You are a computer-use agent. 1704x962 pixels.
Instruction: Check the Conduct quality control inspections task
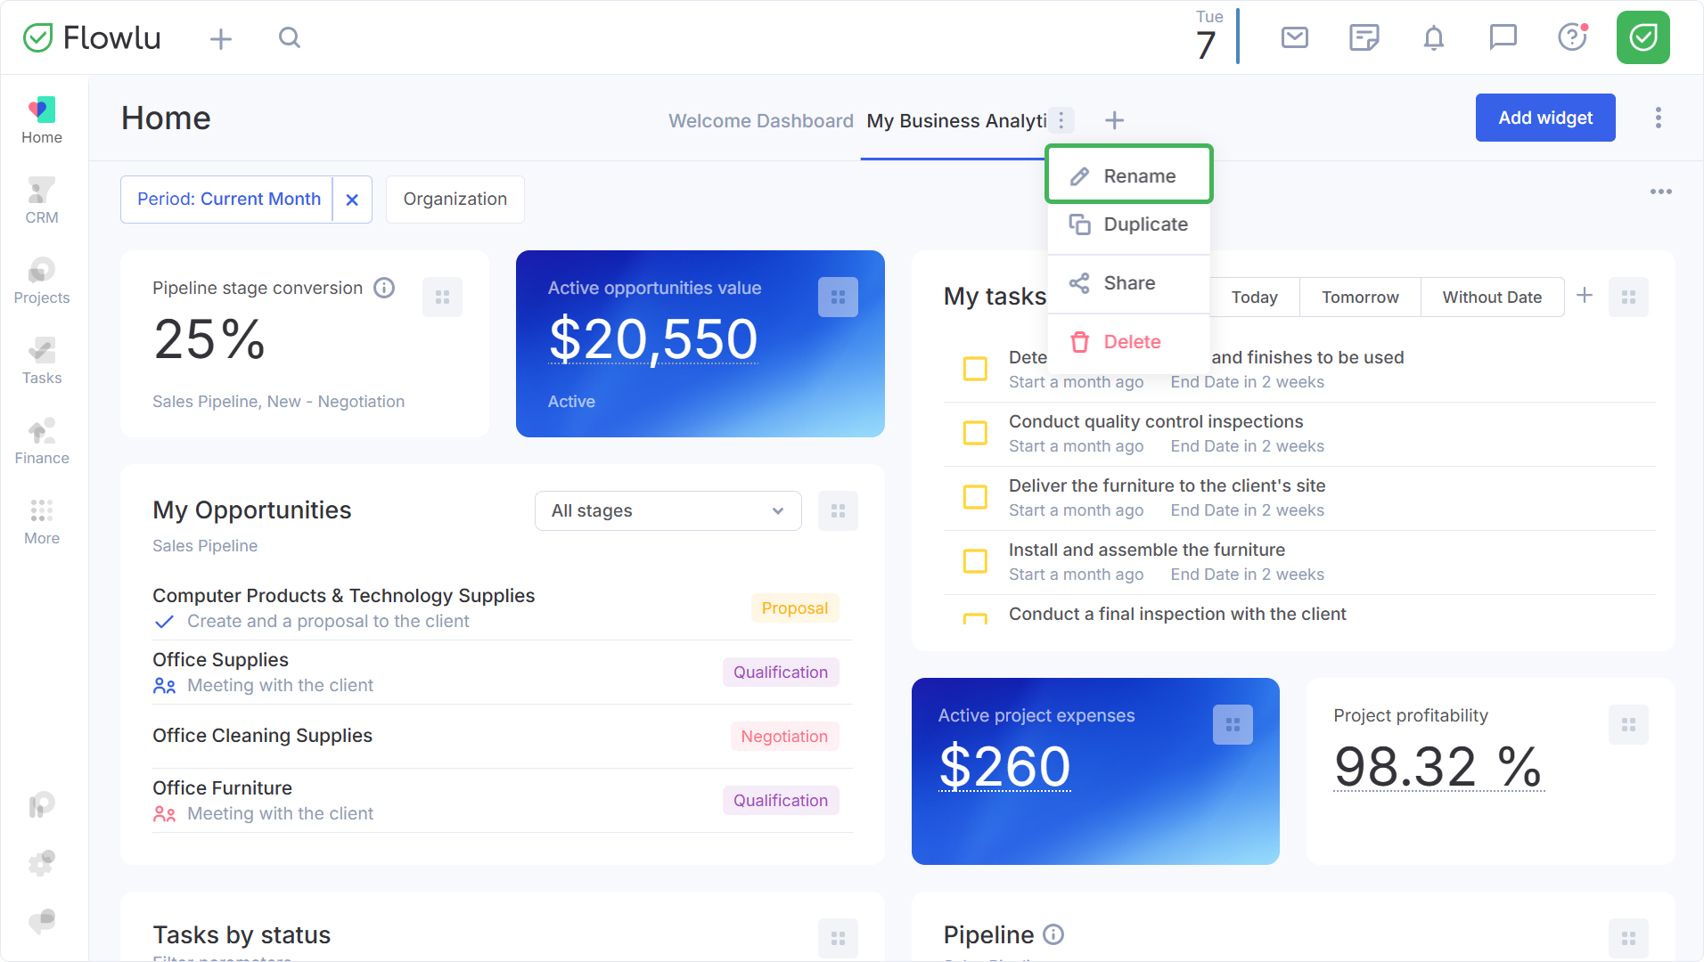pos(975,433)
